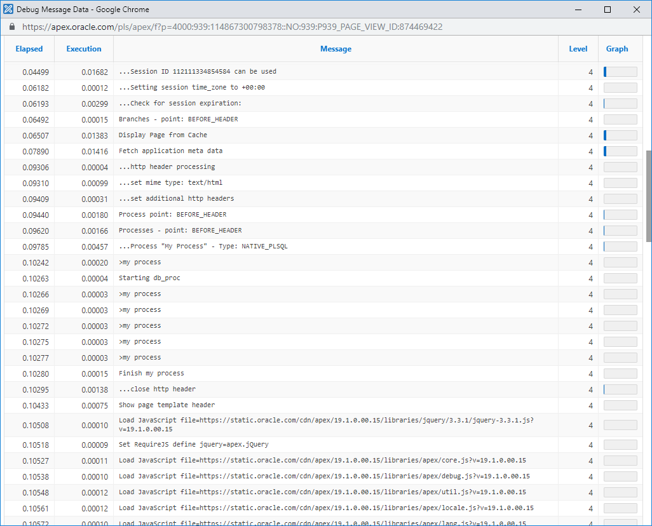Image resolution: width=652 pixels, height=526 pixels.
Task: Click elapsed value 0.10263
Action: 36,279
